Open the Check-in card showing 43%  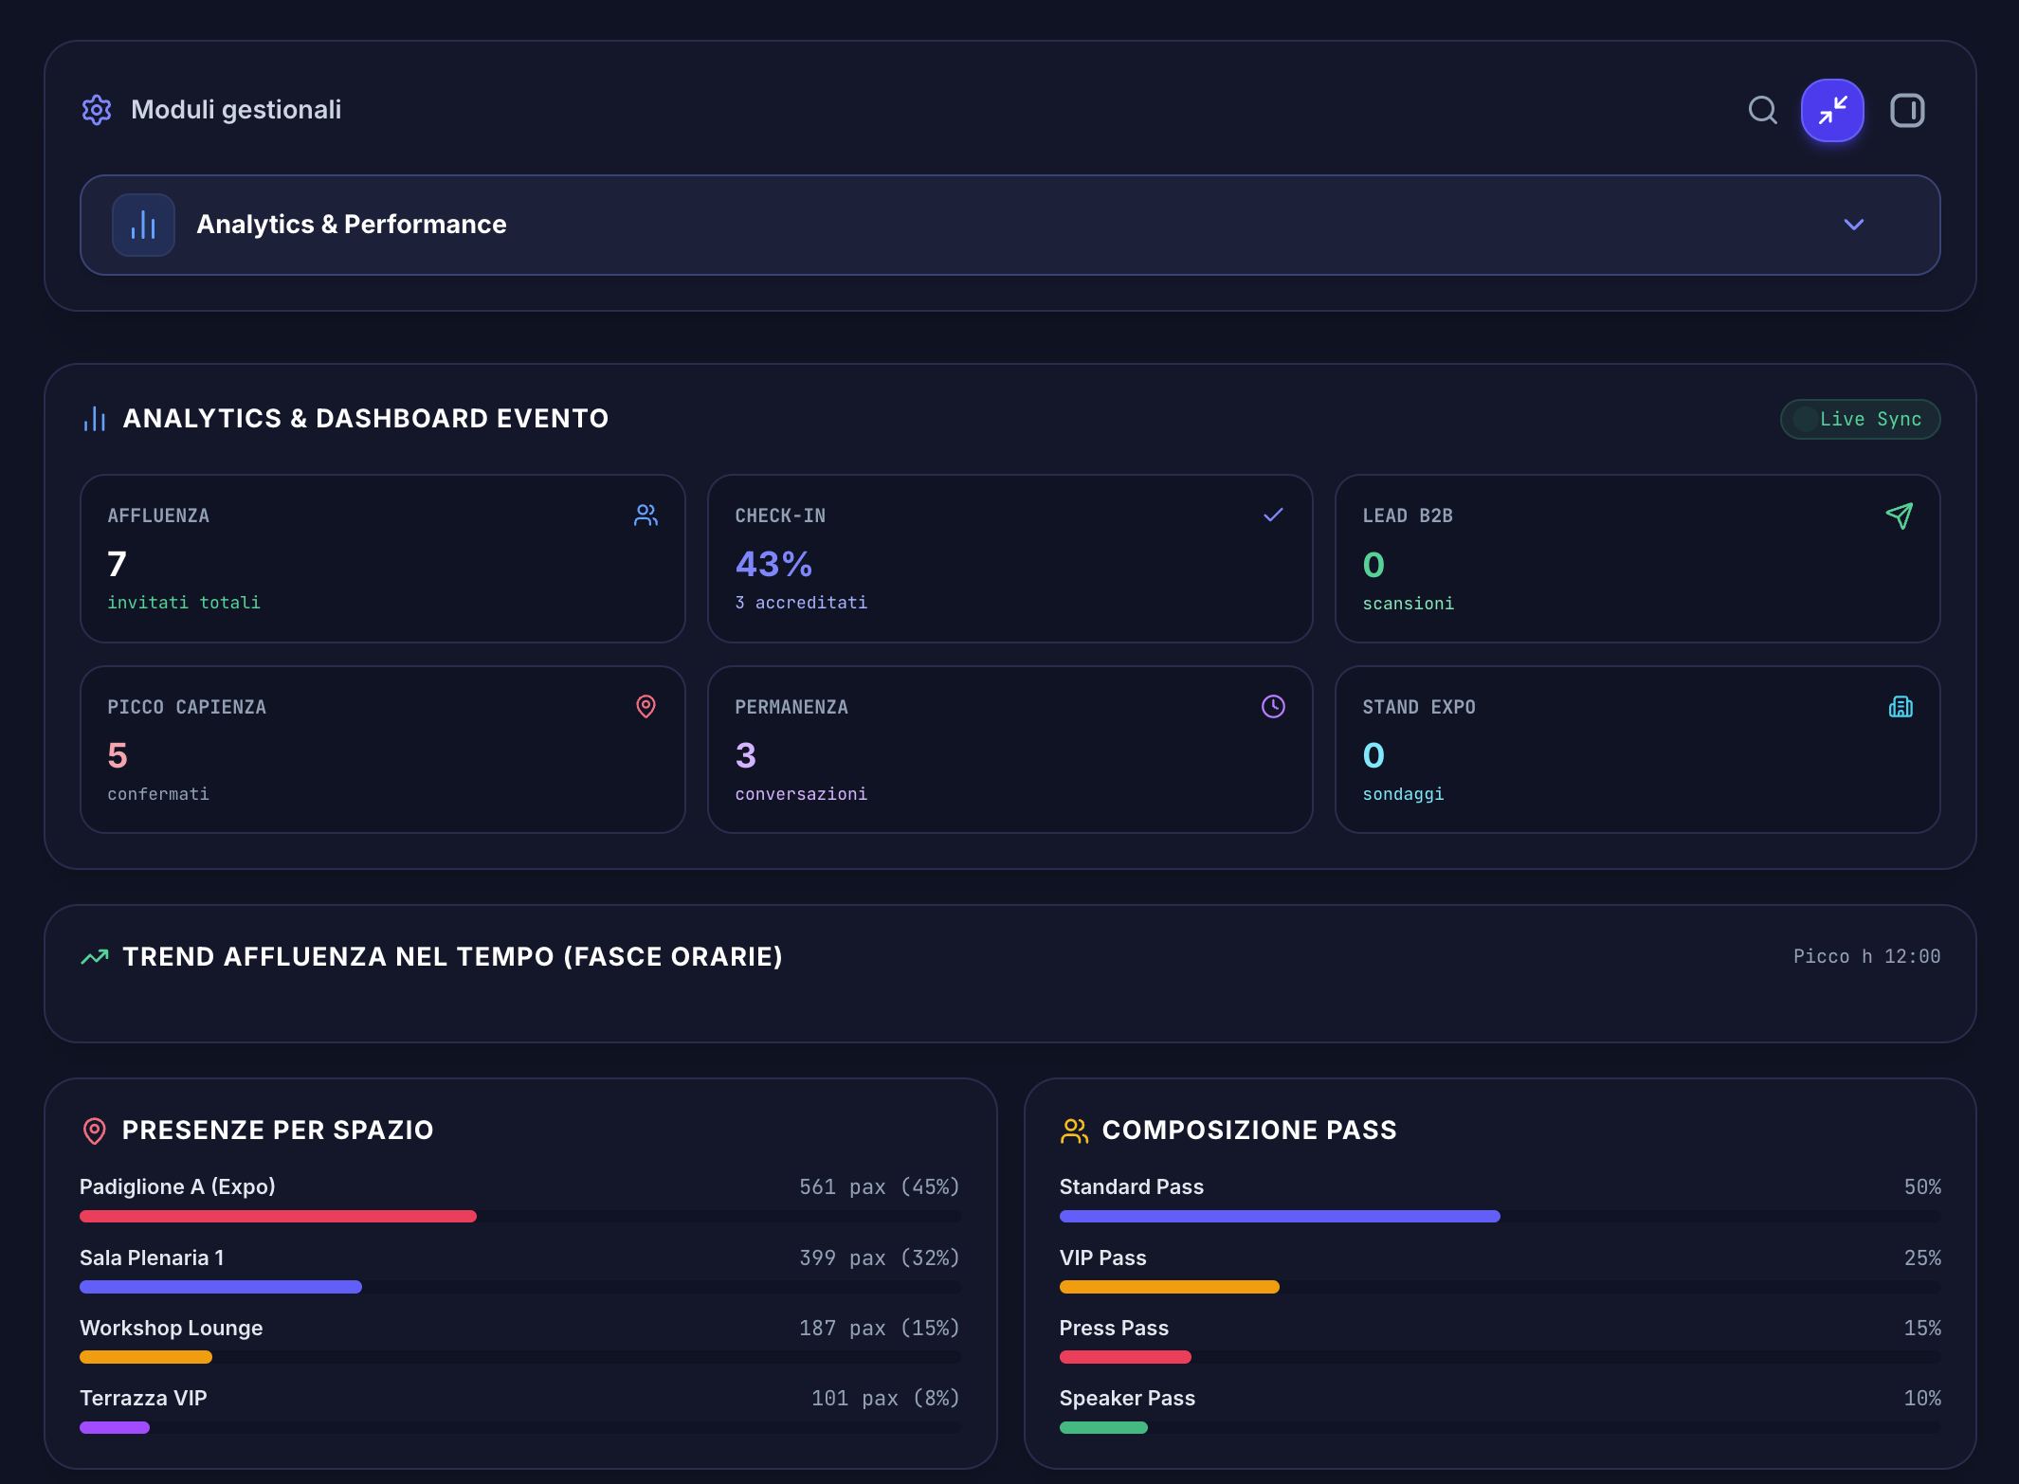tap(1010, 559)
